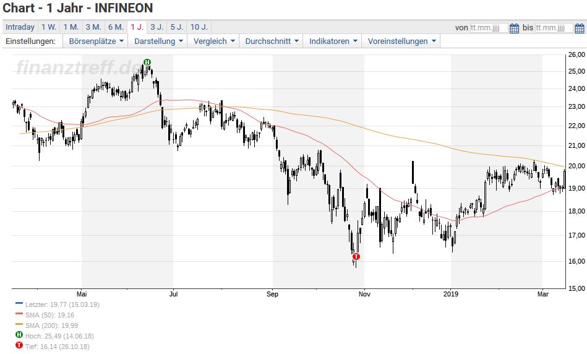Select the 1 J. timeframe tab
Screen dimensions: 587x354
(x=137, y=27)
